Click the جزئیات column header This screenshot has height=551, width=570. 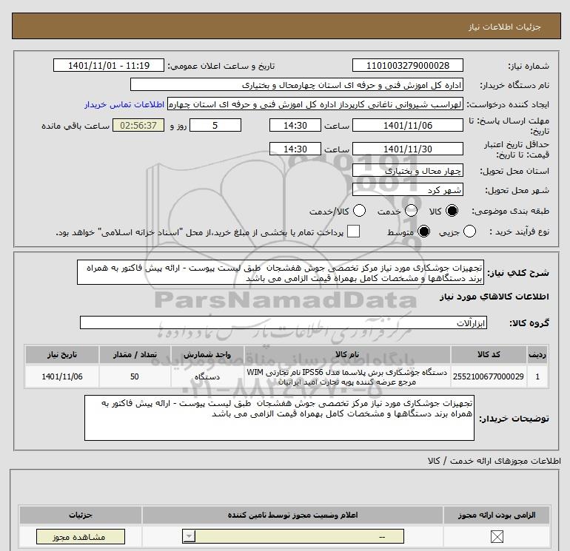[81, 515]
